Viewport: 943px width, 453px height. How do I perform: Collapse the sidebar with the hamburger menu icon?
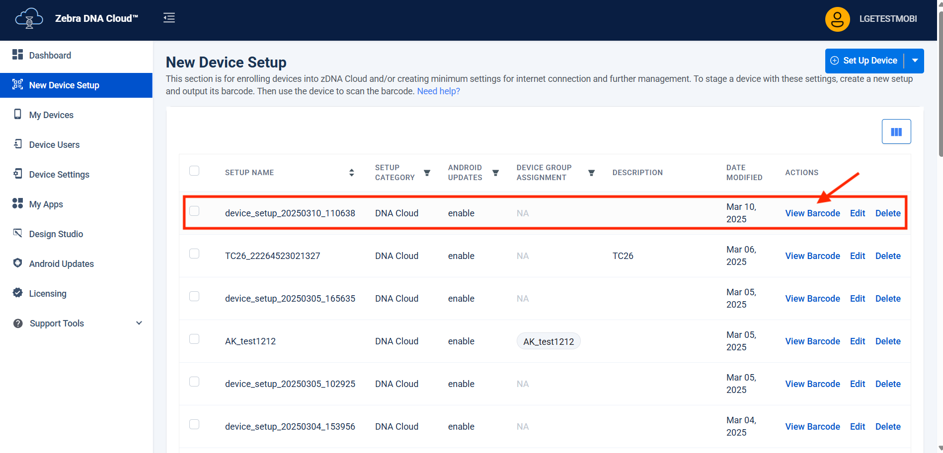coord(169,18)
